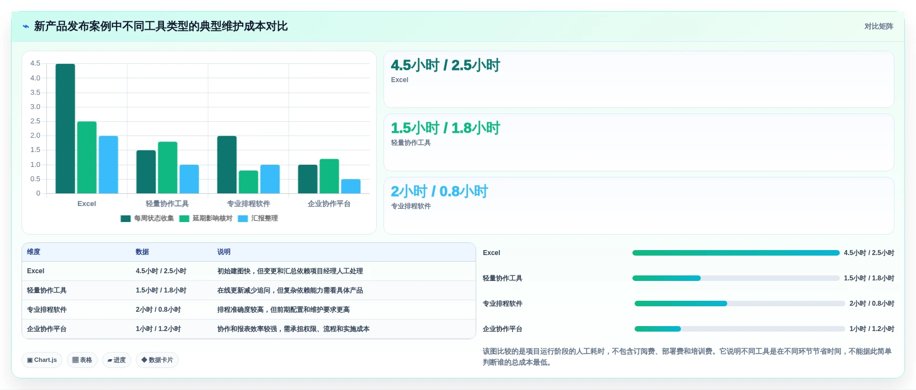Click the 数据卡片 tag chip

pos(157,360)
